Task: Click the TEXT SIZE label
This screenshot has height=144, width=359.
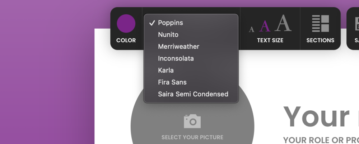Action: pos(270,40)
